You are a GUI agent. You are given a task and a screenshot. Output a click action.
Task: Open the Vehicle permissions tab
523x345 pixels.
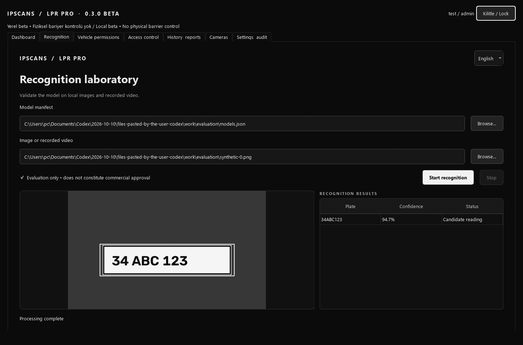[98, 37]
